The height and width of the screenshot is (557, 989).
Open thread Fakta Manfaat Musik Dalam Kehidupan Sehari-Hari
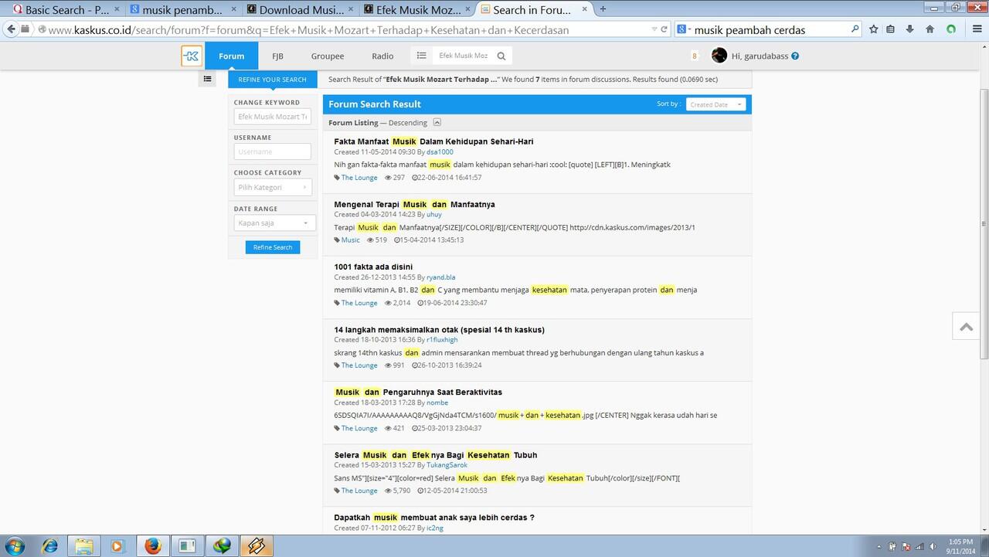tap(433, 141)
